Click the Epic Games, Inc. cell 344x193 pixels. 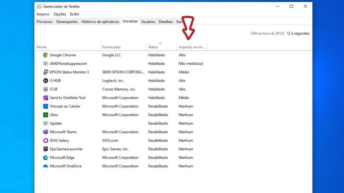[115, 149]
